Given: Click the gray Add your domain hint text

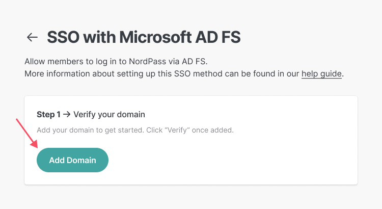Looking at the screenshot, I should pos(135,130).
